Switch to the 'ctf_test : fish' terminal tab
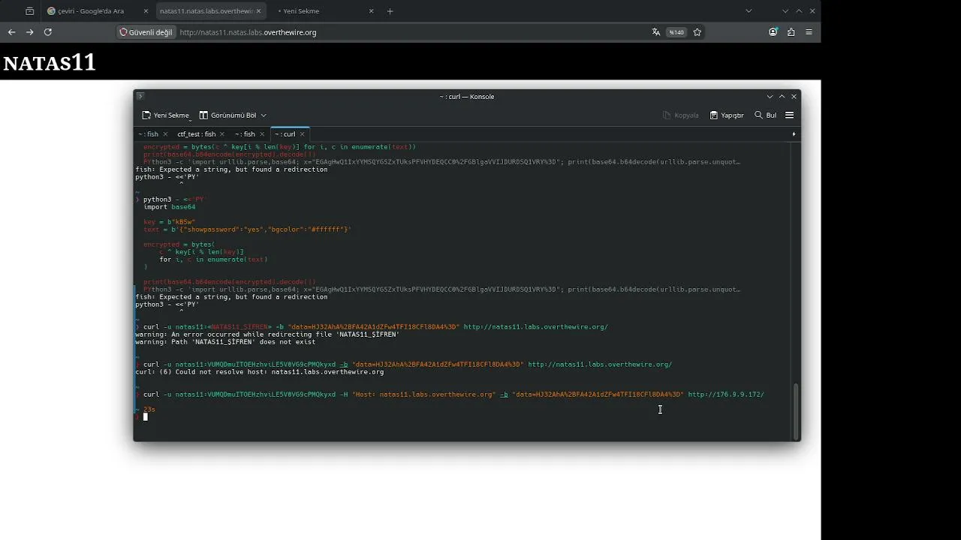This screenshot has width=961, height=540. point(197,134)
